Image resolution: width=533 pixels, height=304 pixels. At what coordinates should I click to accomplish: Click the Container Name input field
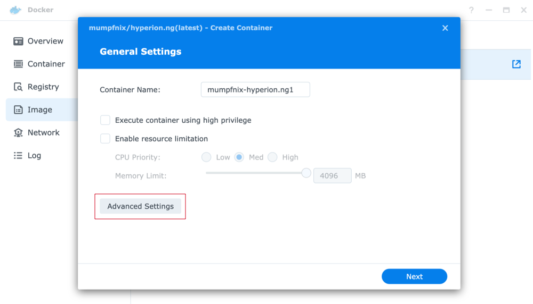tap(255, 89)
